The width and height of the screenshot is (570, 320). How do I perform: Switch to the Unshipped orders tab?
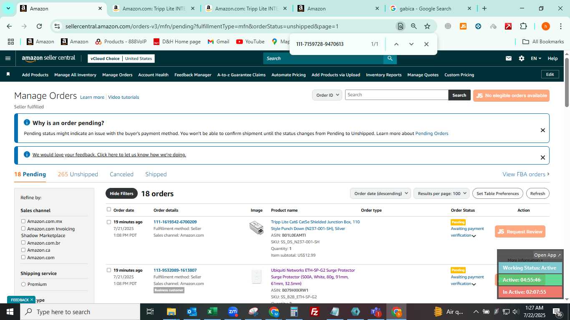click(78, 174)
